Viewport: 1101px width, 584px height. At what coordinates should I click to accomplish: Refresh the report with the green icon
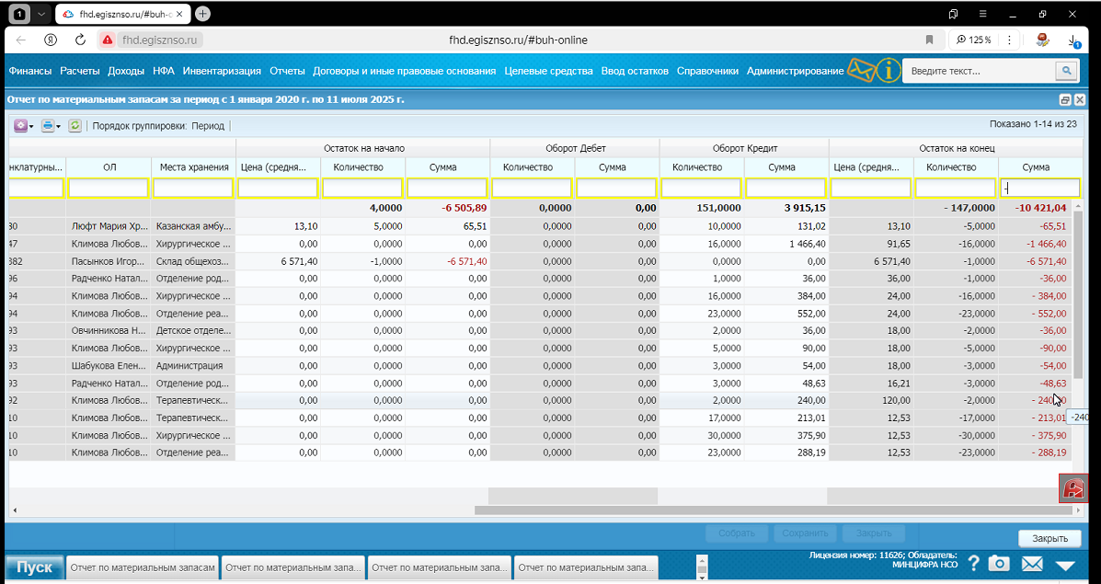[75, 126]
